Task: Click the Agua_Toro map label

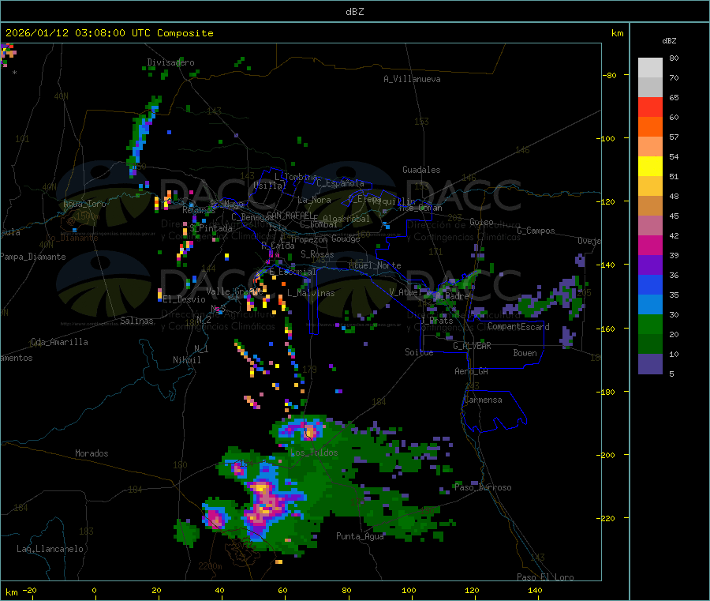Action: 84,204
